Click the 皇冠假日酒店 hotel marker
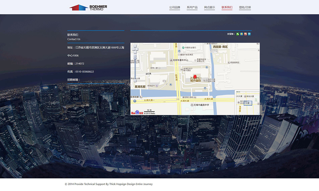 click(195, 97)
